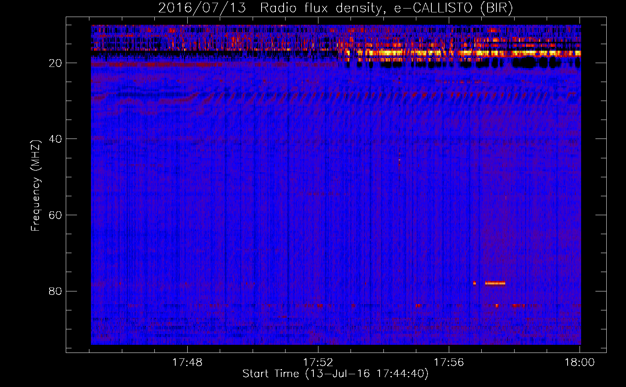Click the 80 MHz frequency tick label
Image resolution: width=626 pixels, height=387 pixels.
[56, 291]
